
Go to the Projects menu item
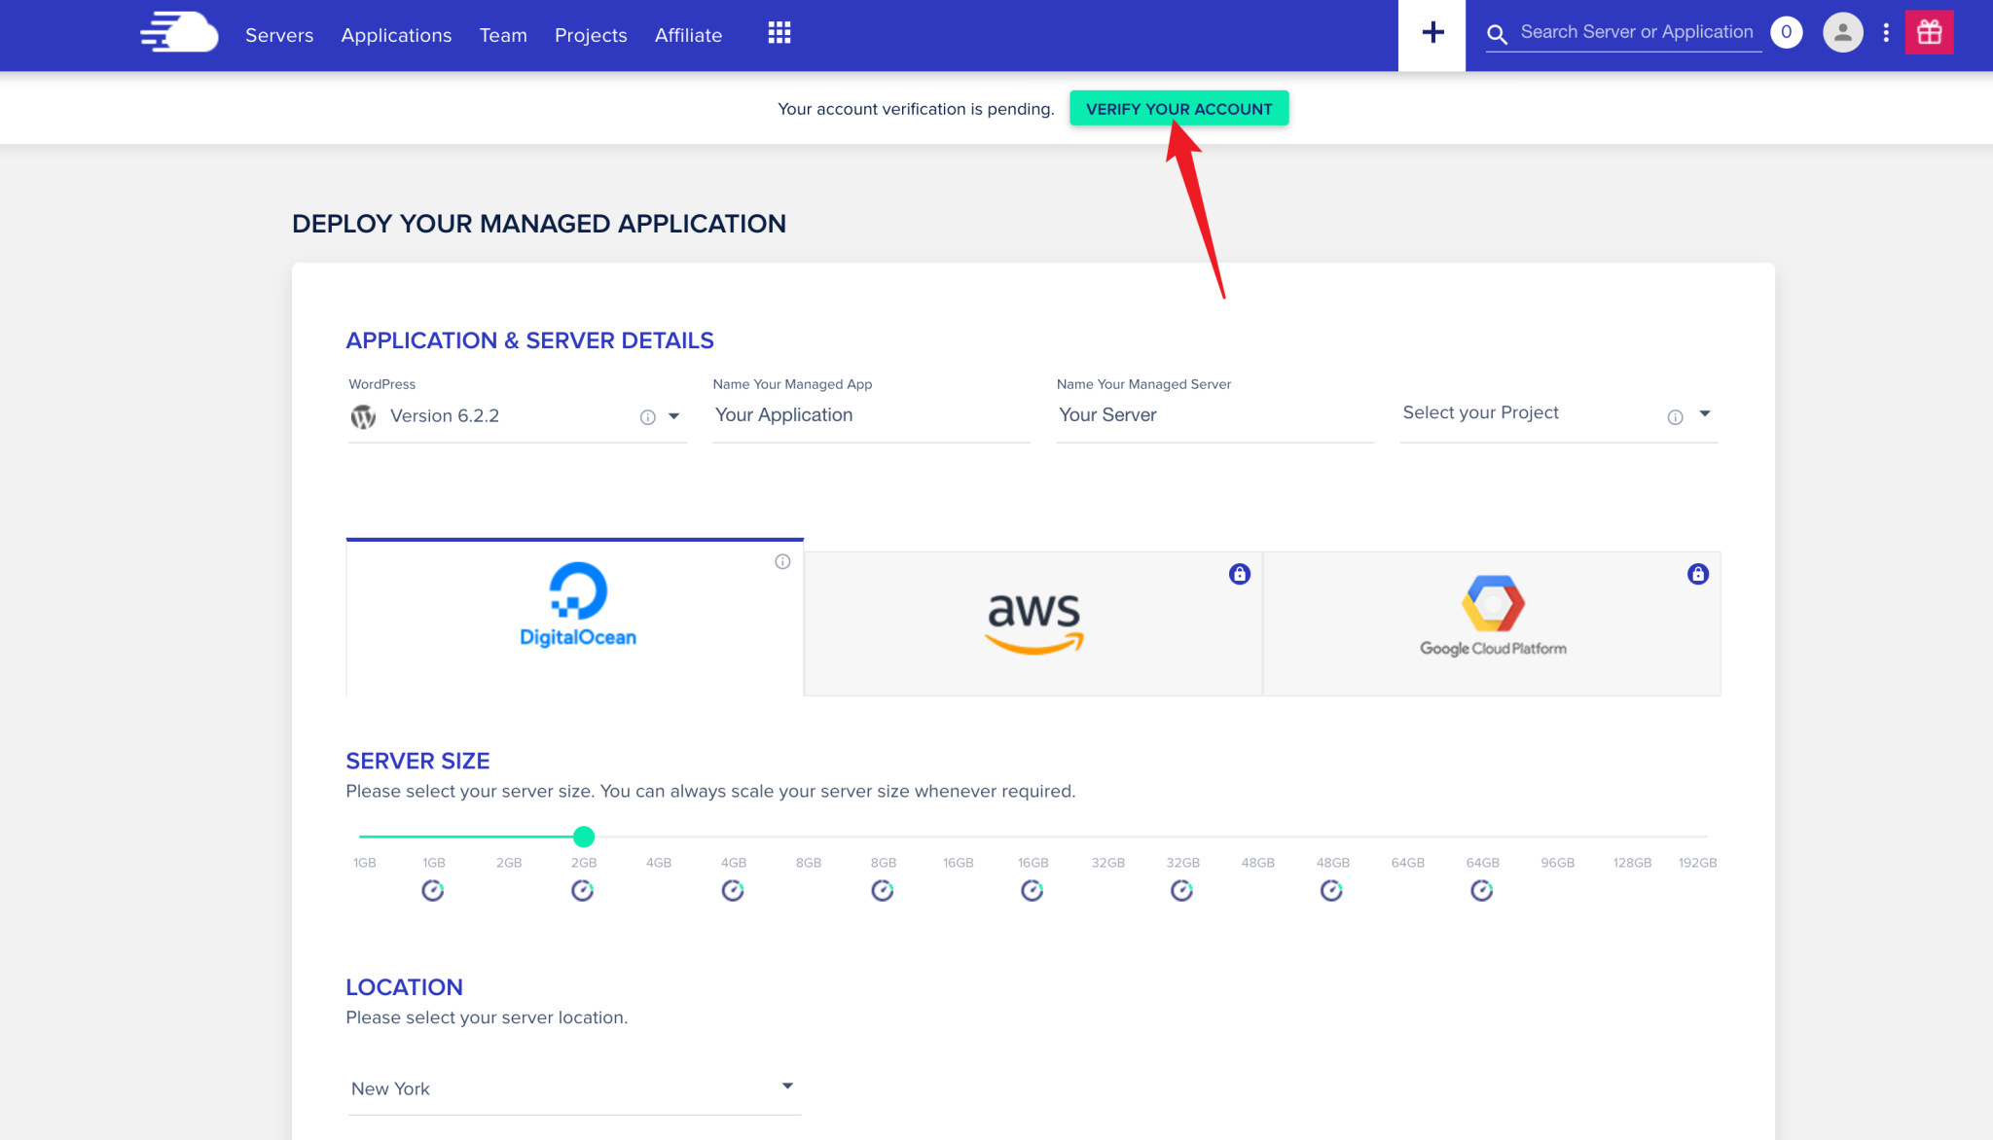point(590,35)
